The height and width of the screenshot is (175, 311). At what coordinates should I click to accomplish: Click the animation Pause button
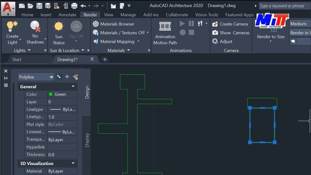click(x=191, y=24)
